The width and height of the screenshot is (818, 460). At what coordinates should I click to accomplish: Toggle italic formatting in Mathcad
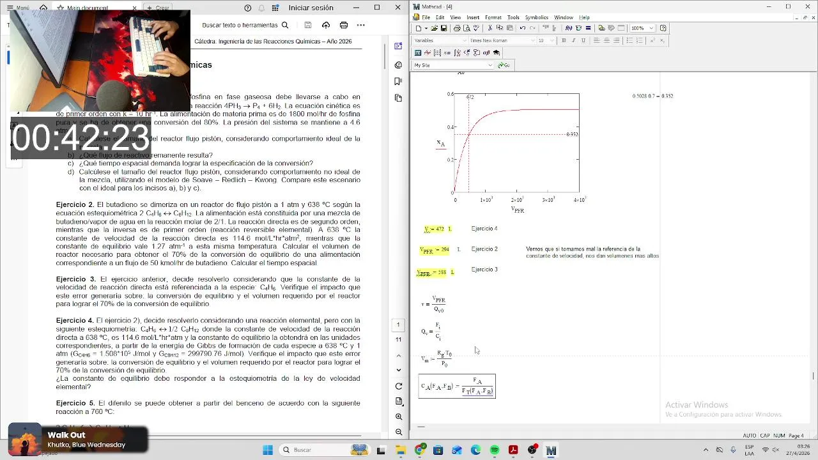pos(573,40)
